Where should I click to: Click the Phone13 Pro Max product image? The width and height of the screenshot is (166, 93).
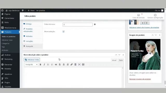point(145,55)
